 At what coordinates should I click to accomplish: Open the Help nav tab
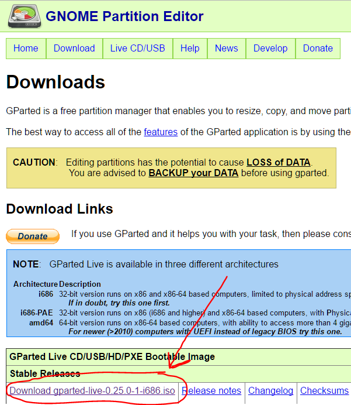pyautogui.click(x=190, y=49)
